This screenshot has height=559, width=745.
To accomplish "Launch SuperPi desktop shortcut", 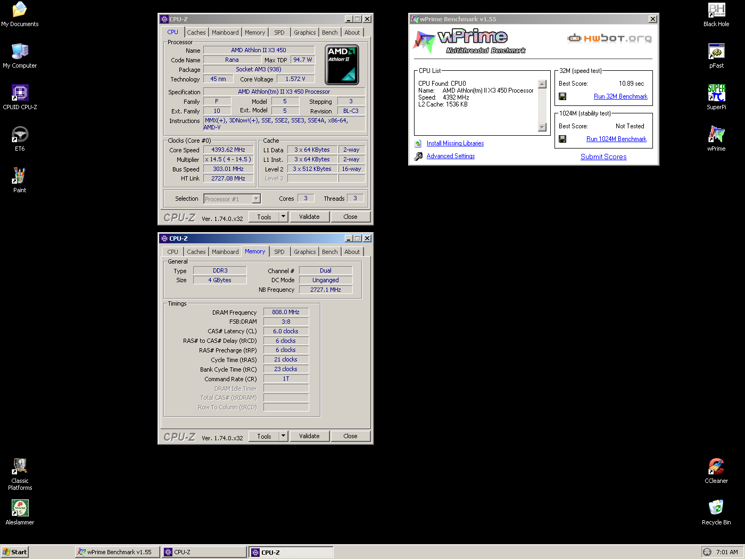I will point(716,97).
